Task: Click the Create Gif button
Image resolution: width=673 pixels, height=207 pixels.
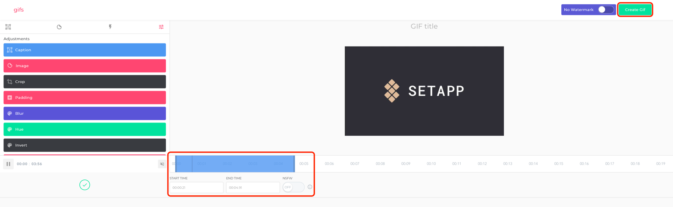Action: pos(635,9)
